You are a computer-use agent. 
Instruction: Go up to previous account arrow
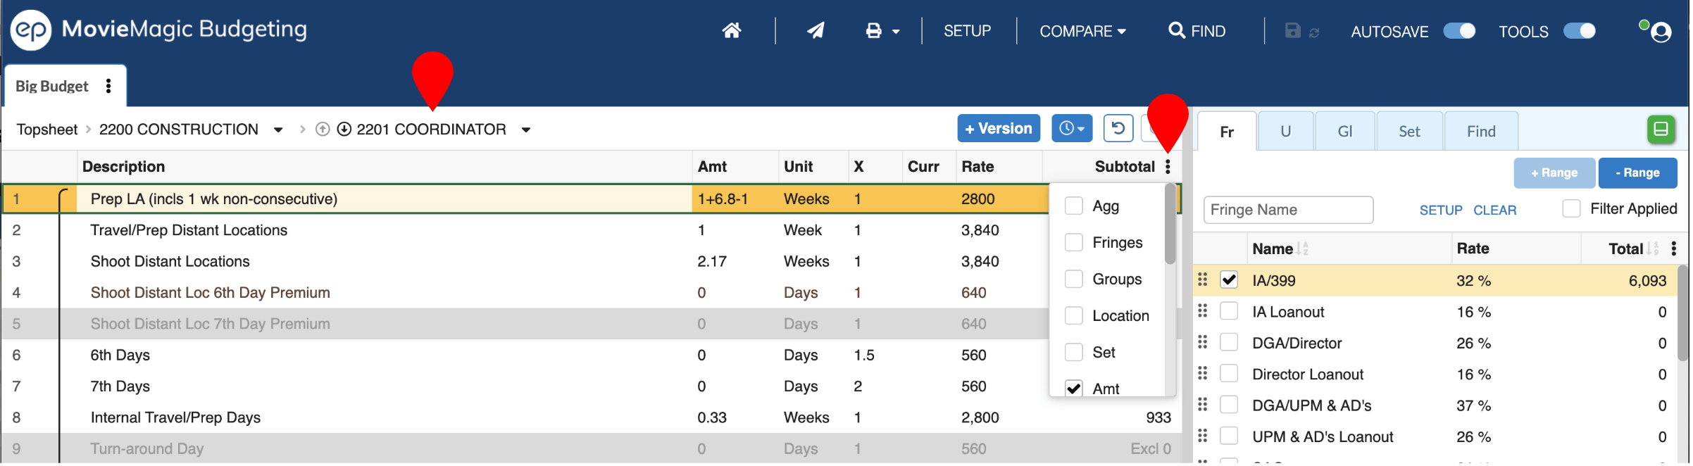tap(323, 130)
